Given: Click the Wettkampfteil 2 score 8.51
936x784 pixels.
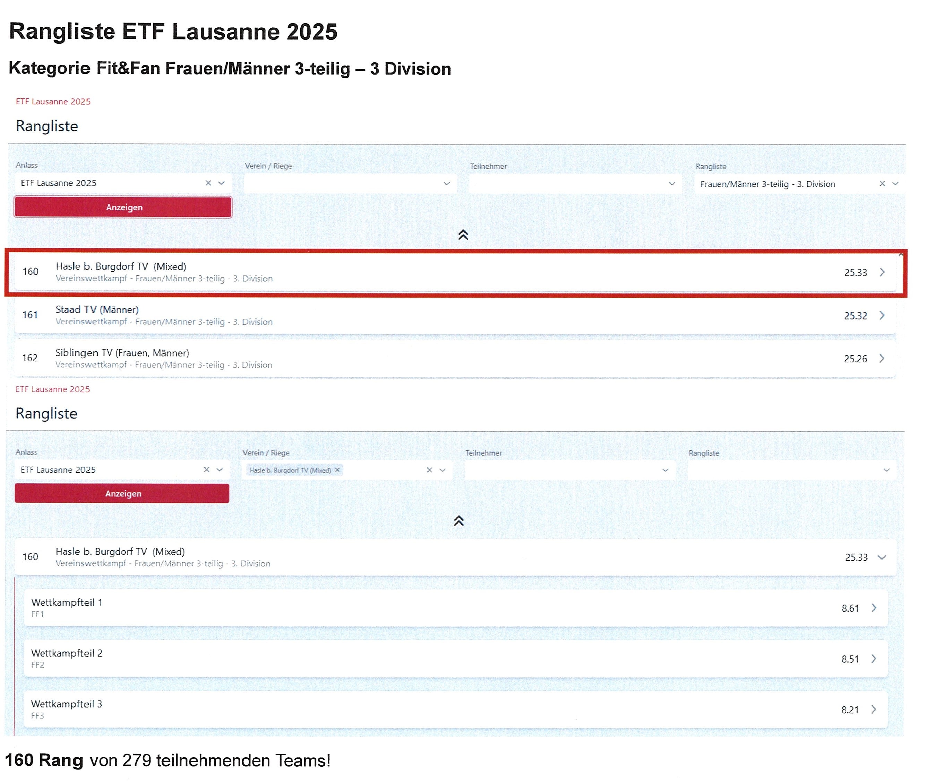Looking at the screenshot, I should pos(850,659).
